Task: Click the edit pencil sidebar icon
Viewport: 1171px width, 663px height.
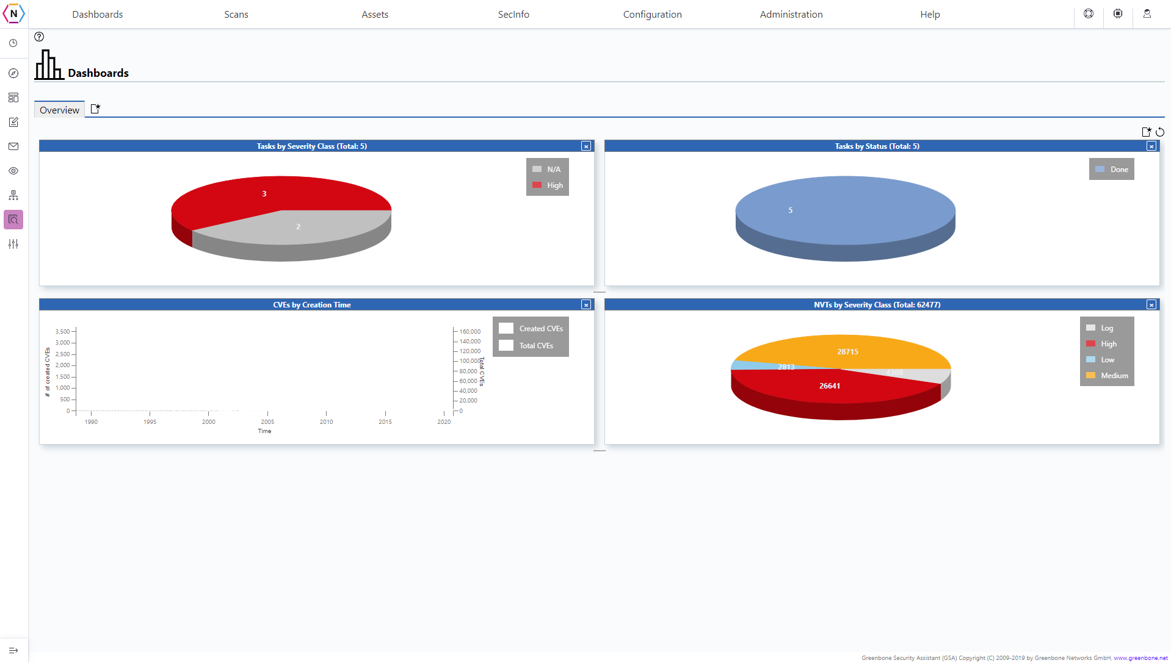Action: (x=13, y=122)
